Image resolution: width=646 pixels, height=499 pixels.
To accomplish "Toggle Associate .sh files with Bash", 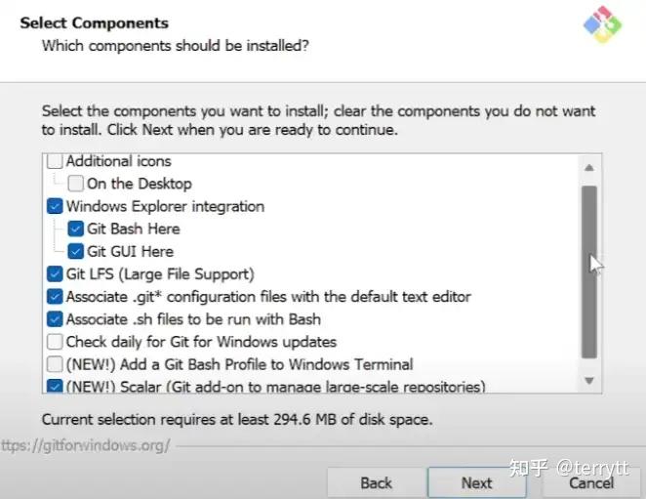I will pos(55,319).
